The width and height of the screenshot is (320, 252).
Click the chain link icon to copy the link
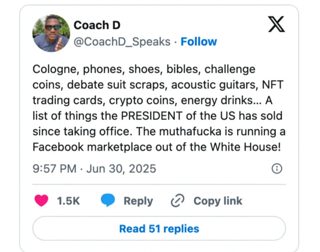click(x=178, y=201)
